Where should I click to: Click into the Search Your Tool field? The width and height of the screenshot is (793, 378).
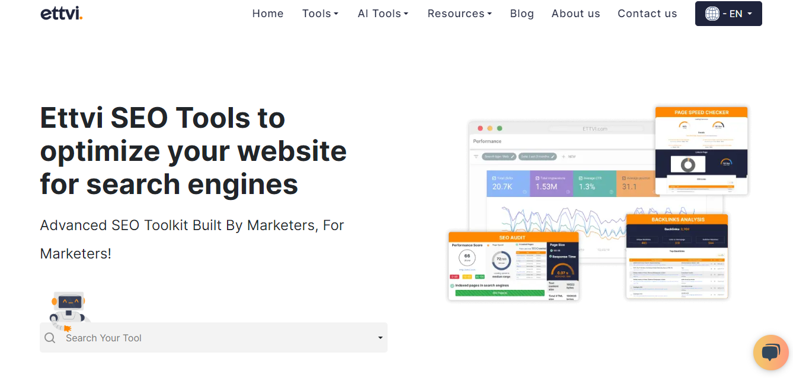pos(213,338)
